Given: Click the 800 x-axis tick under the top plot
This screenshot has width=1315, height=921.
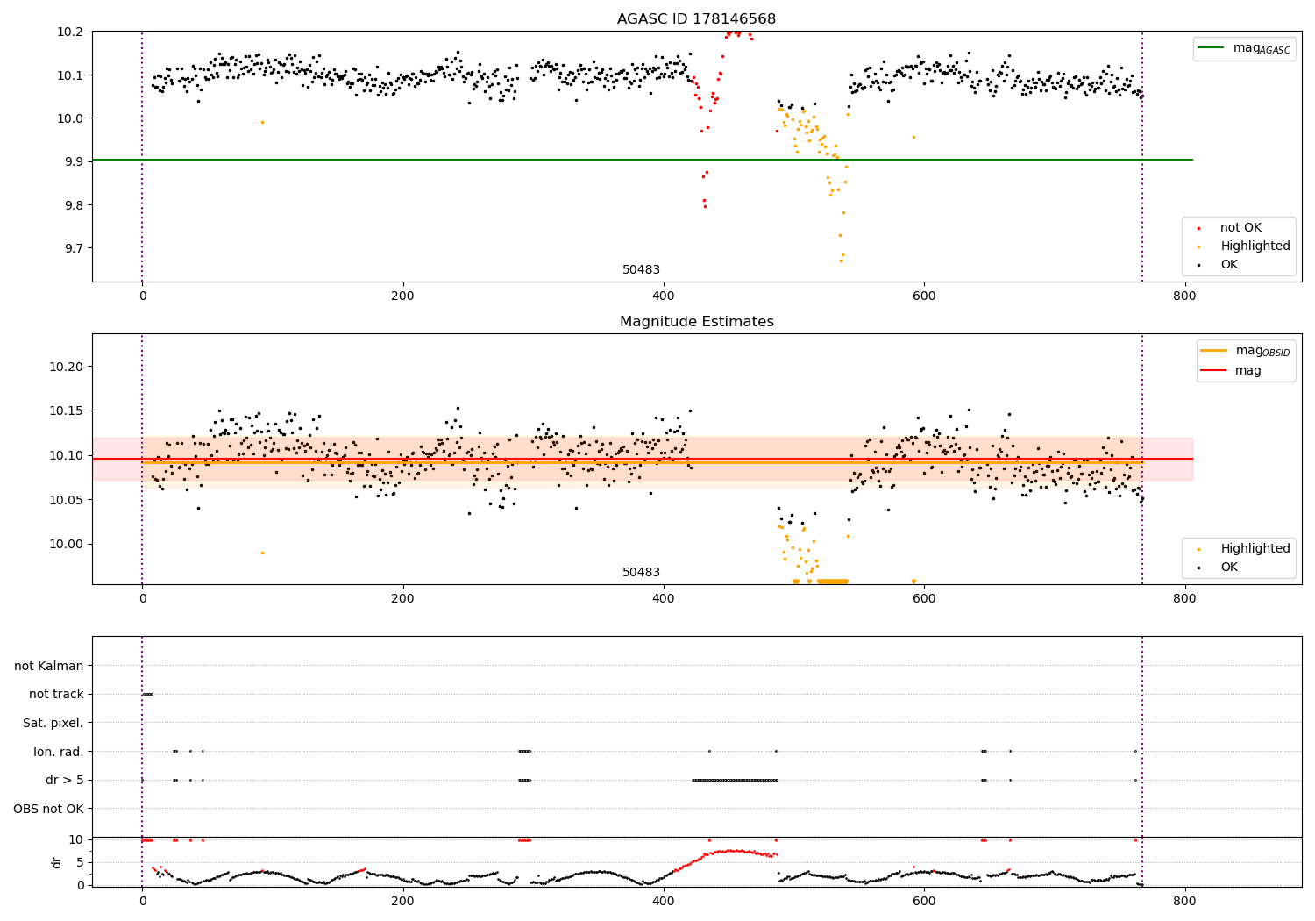Looking at the screenshot, I should click(x=1184, y=296).
